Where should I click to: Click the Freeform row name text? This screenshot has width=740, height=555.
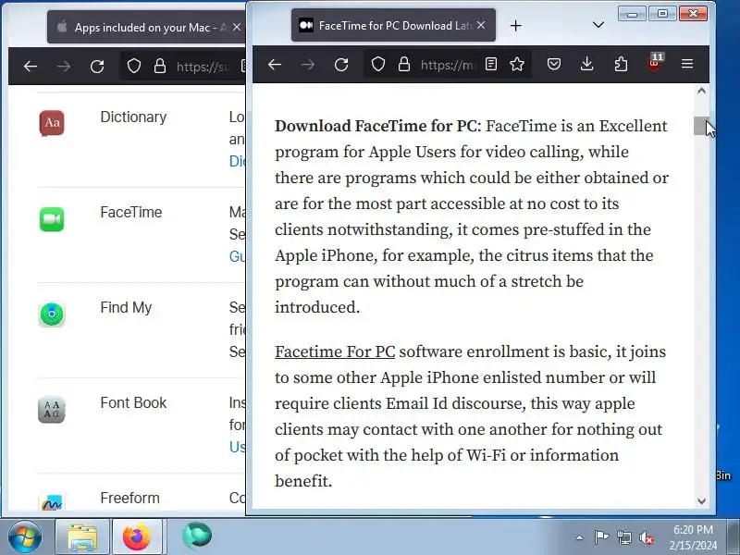pyautogui.click(x=129, y=498)
